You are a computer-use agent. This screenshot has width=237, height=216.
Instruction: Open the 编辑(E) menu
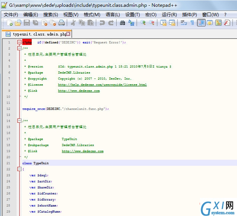point(31,15)
